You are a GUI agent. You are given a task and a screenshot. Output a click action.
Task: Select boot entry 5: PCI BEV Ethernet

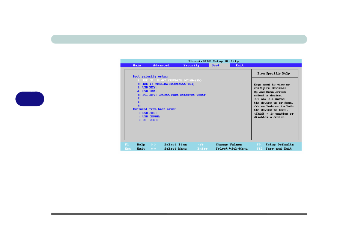click(x=171, y=94)
